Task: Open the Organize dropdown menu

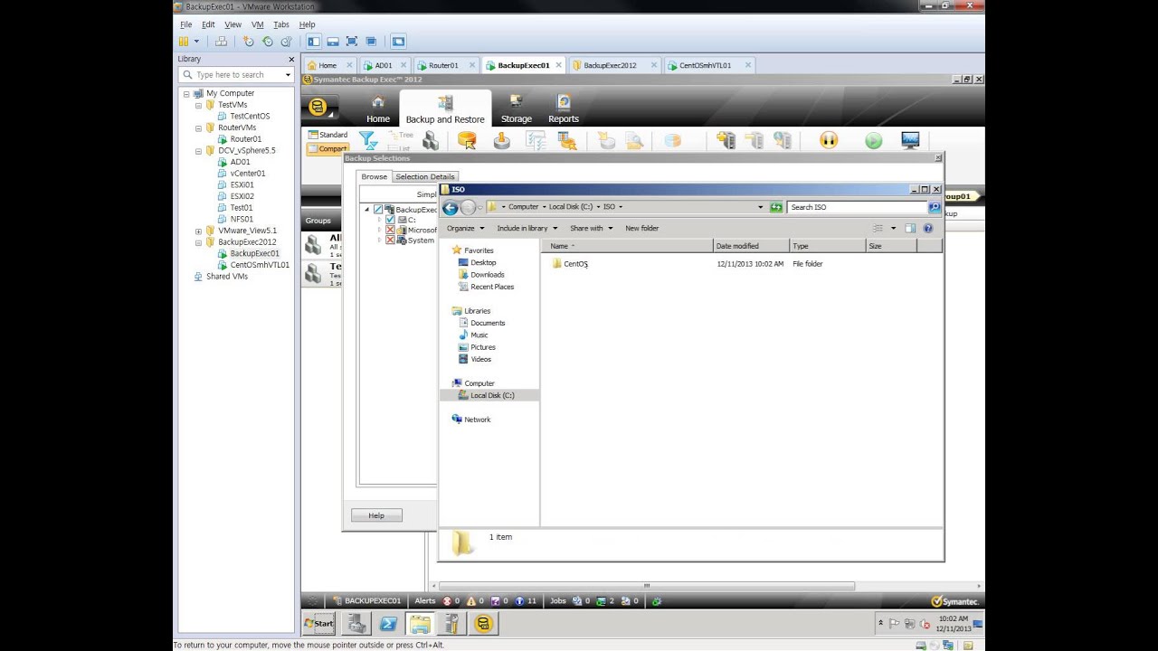Action: coord(464,228)
